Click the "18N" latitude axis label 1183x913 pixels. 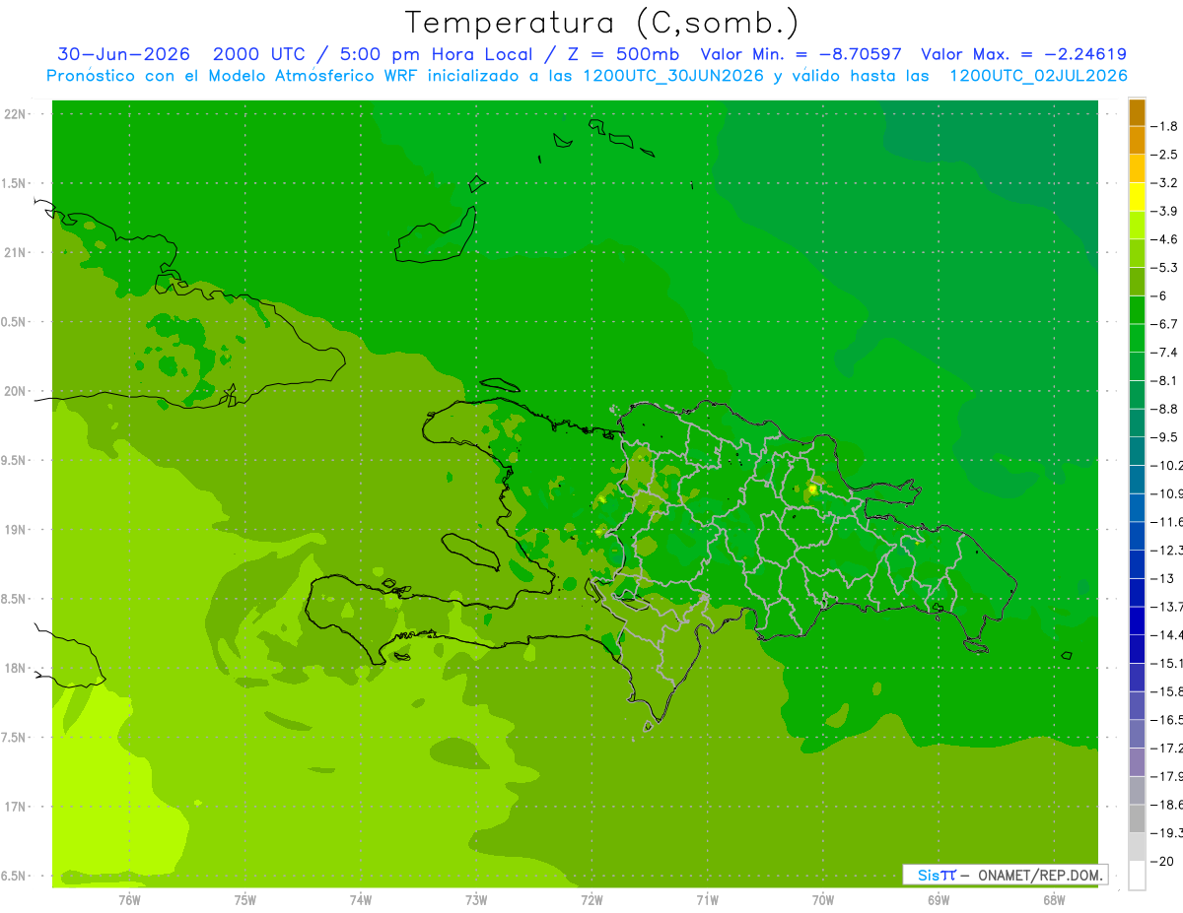click(x=17, y=669)
